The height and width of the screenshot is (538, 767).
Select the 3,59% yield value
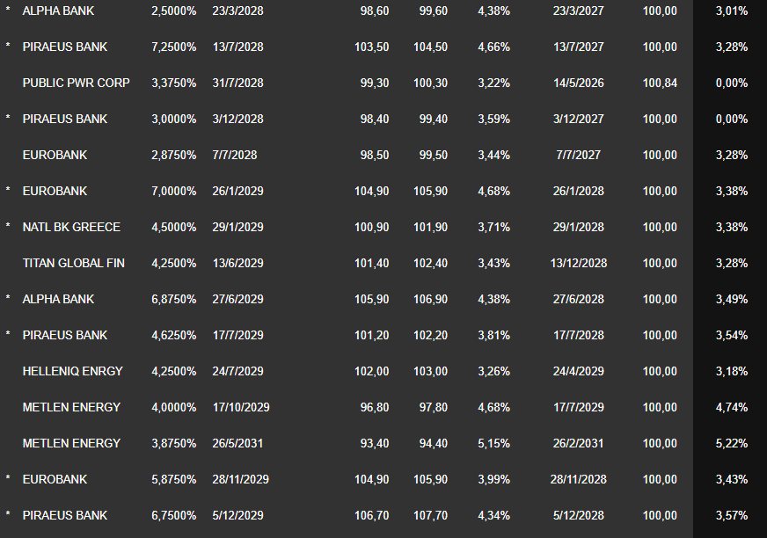coord(494,119)
